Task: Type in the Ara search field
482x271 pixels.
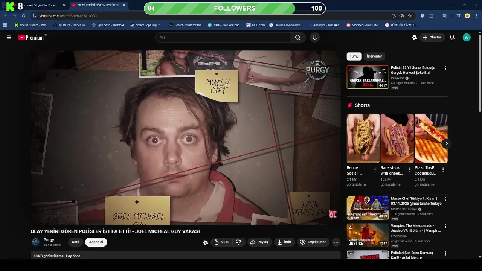Action: pos(223,37)
